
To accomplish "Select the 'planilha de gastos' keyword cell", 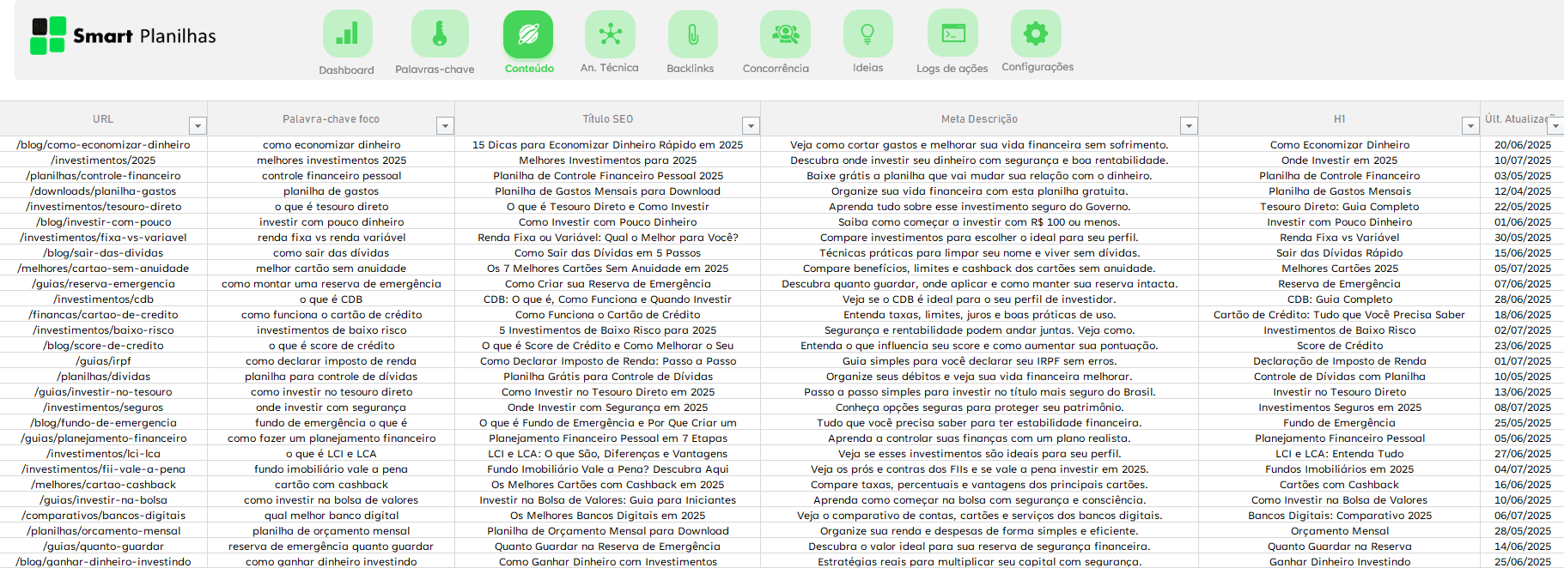I will (x=331, y=191).
